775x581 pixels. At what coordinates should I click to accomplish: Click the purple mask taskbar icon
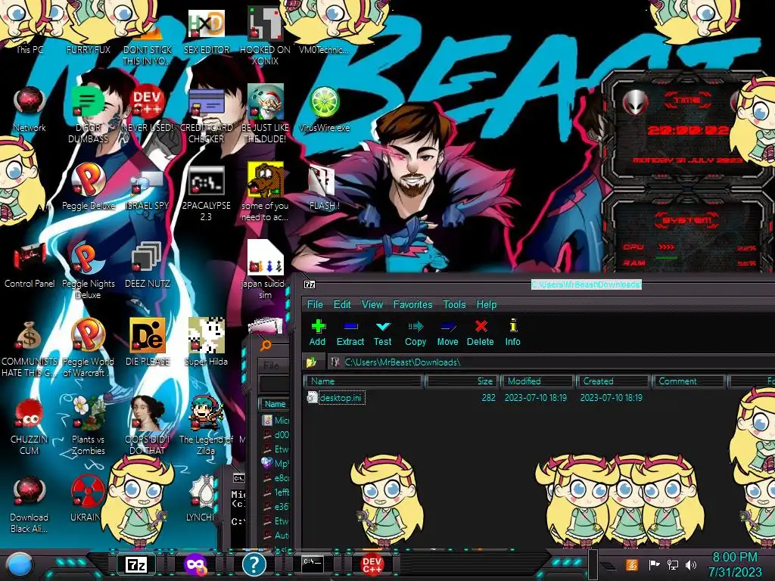195,564
